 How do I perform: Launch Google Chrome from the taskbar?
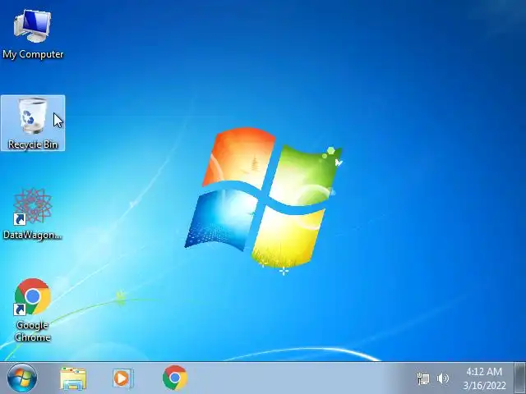point(175,378)
